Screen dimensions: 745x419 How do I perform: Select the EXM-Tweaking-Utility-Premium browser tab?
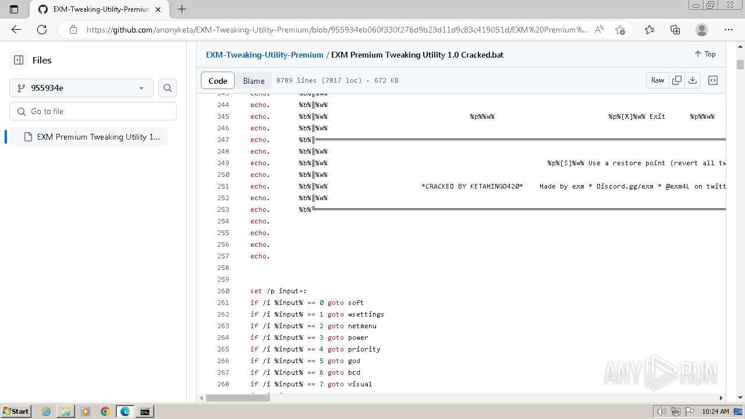click(100, 9)
